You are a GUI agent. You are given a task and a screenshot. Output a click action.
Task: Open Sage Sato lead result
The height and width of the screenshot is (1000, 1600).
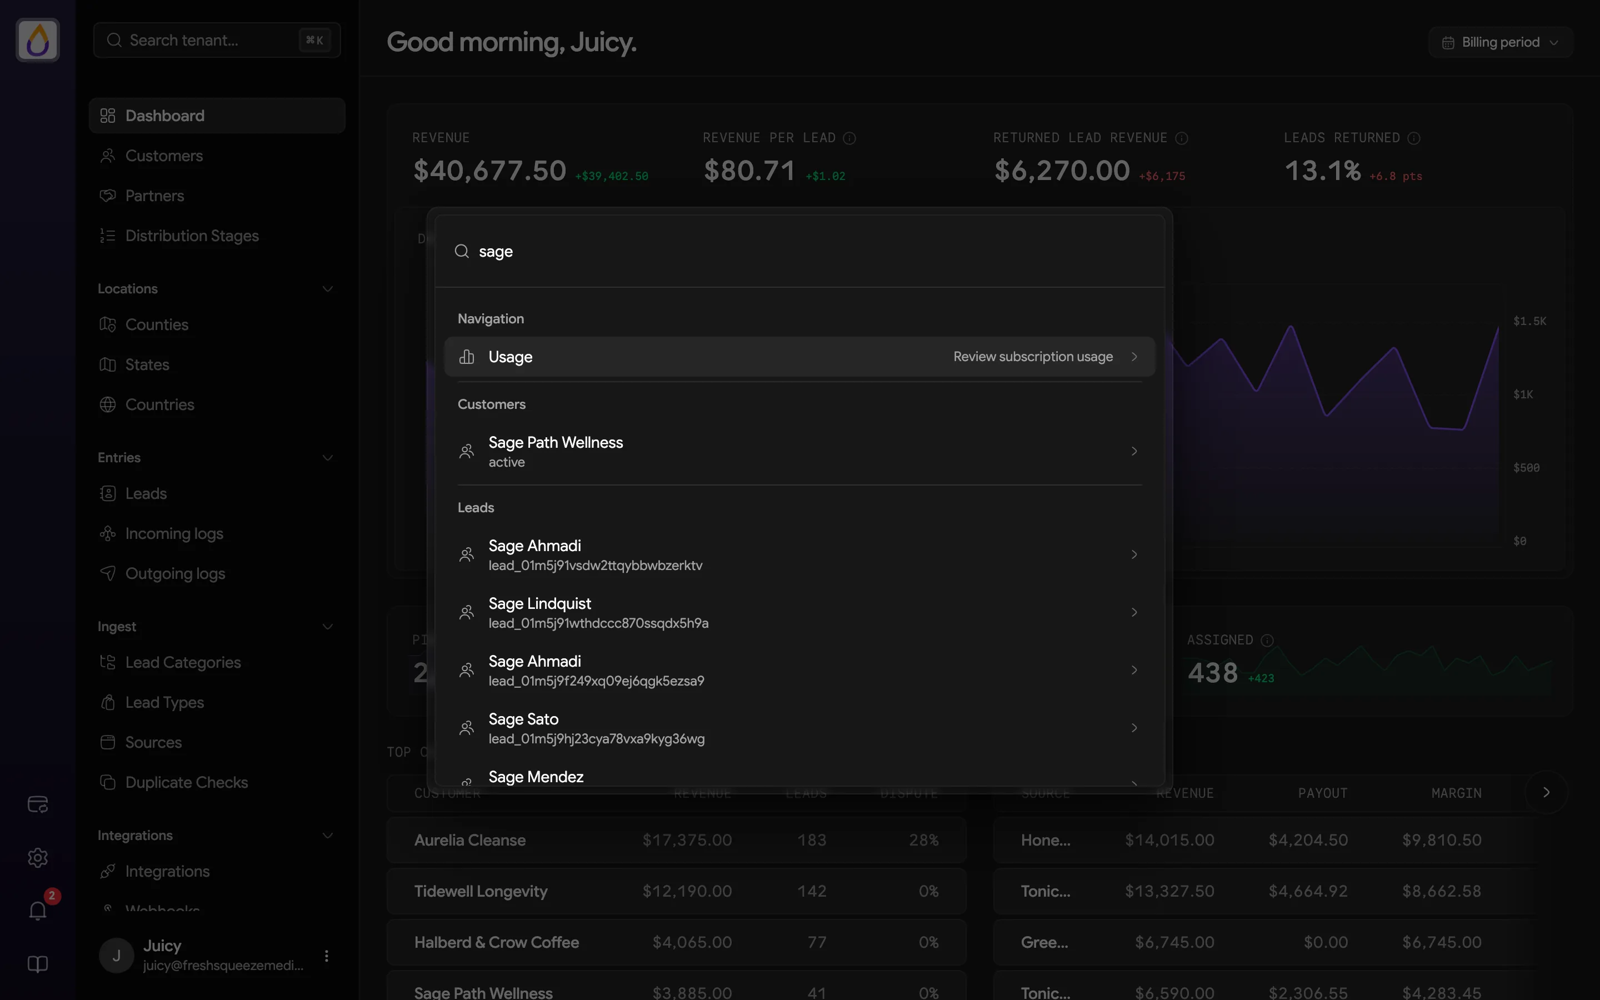coord(799,728)
